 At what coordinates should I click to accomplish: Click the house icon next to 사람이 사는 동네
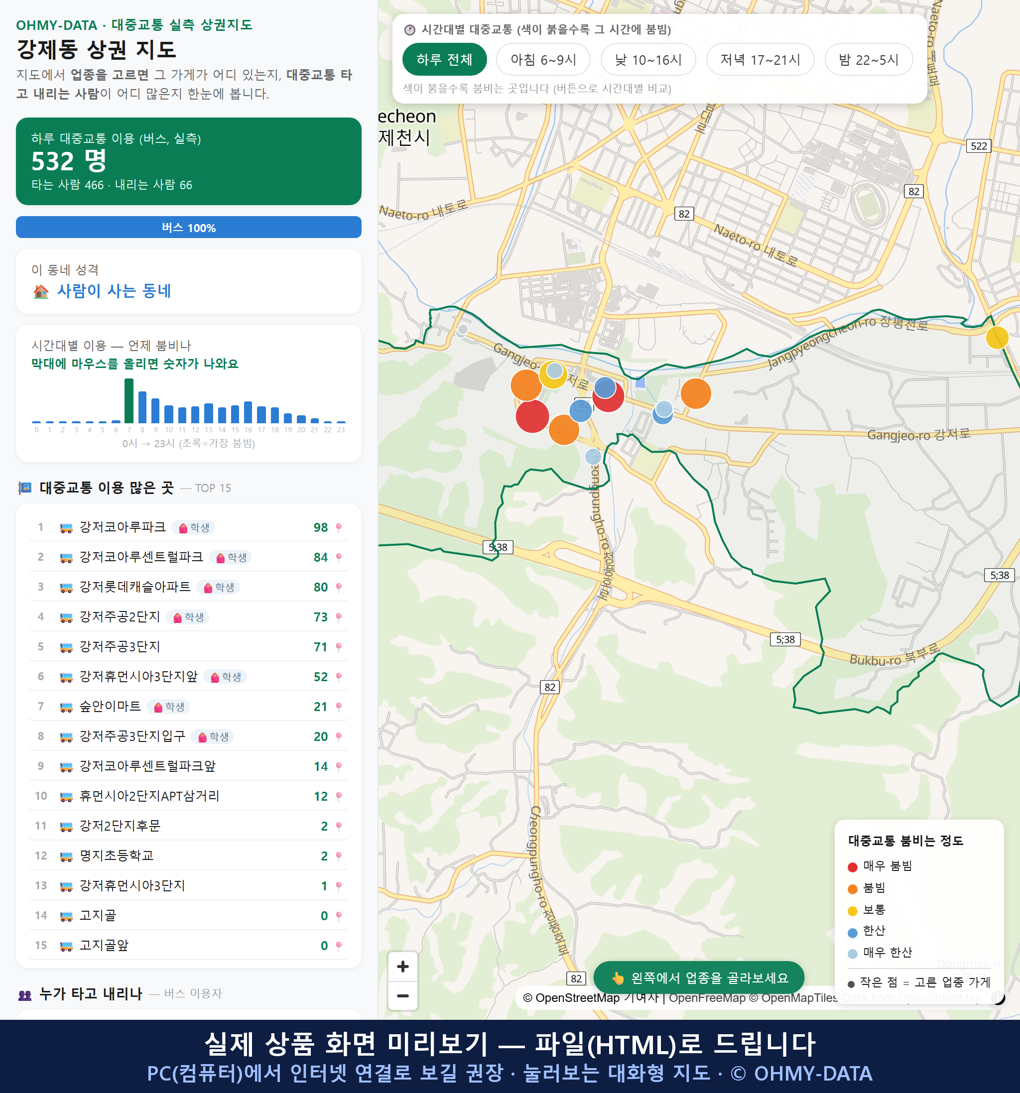41,291
